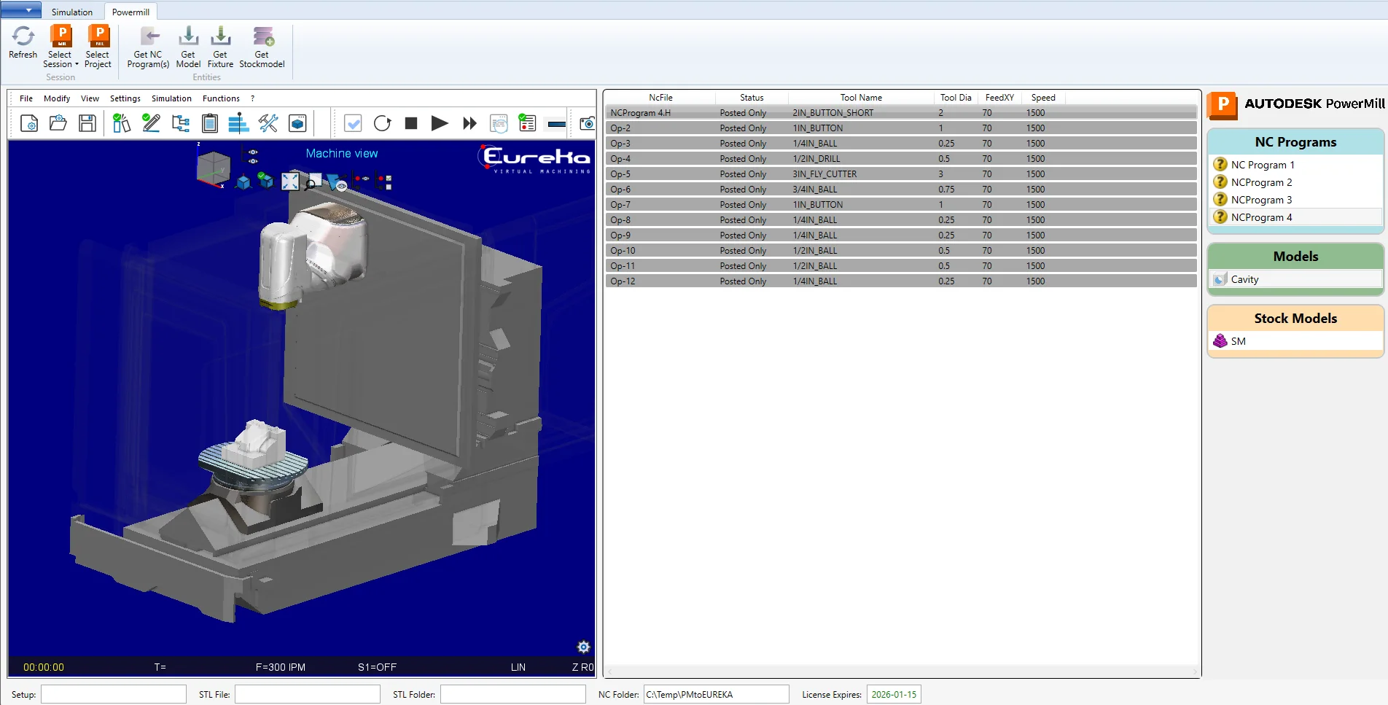Open the Select Session dropdown
Viewport: 1388px width, 705px height.
point(61,47)
